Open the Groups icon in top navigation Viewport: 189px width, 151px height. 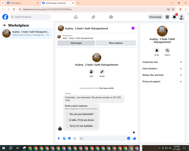111,17
